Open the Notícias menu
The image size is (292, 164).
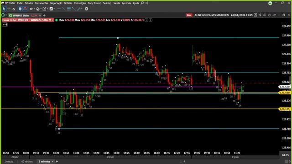[x=68, y=3]
